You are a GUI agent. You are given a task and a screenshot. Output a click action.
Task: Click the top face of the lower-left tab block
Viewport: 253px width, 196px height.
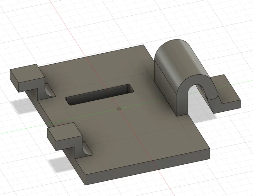coord(65,132)
